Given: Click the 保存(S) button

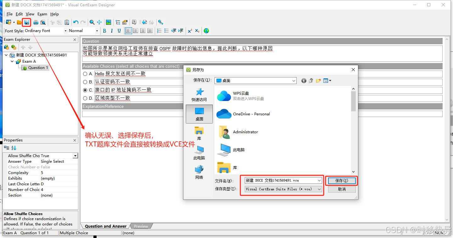Looking at the screenshot, I should pyautogui.click(x=342, y=181).
